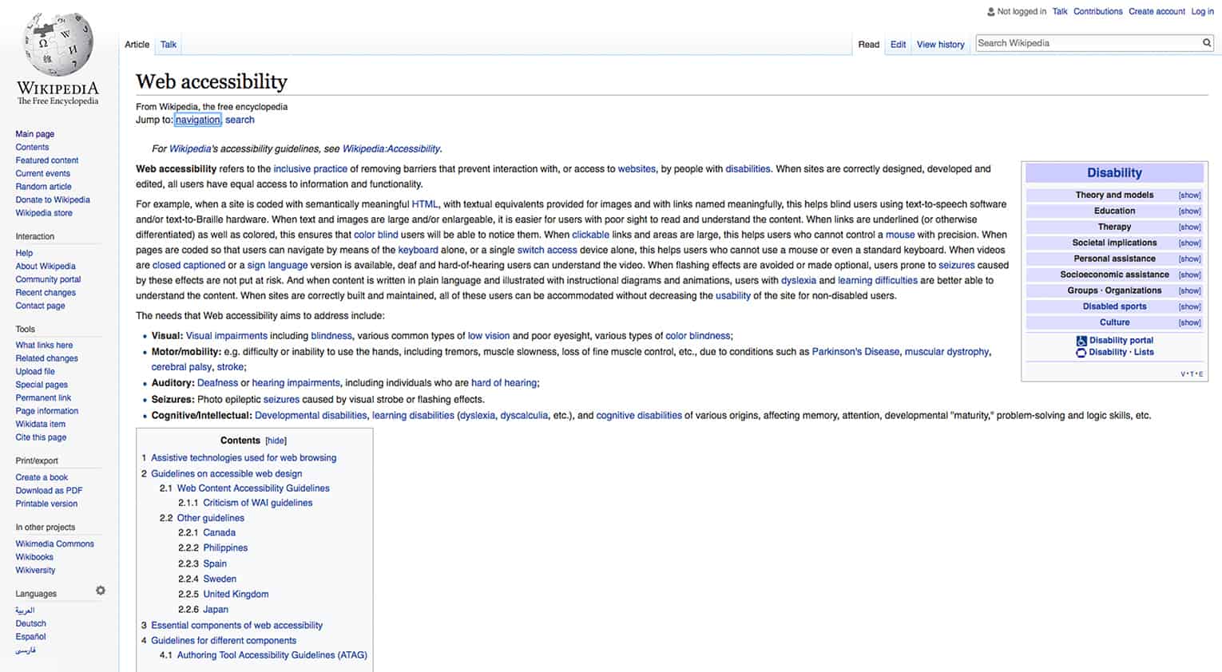Switch language to Español
The image size is (1222, 672).
30,637
